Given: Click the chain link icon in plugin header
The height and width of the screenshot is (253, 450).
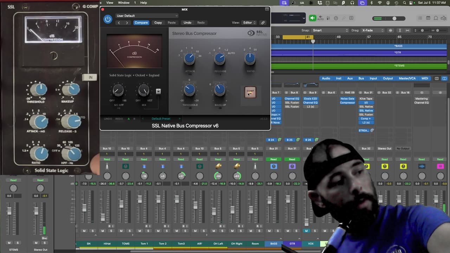Looking at the screenshot, I should [263, 22].
